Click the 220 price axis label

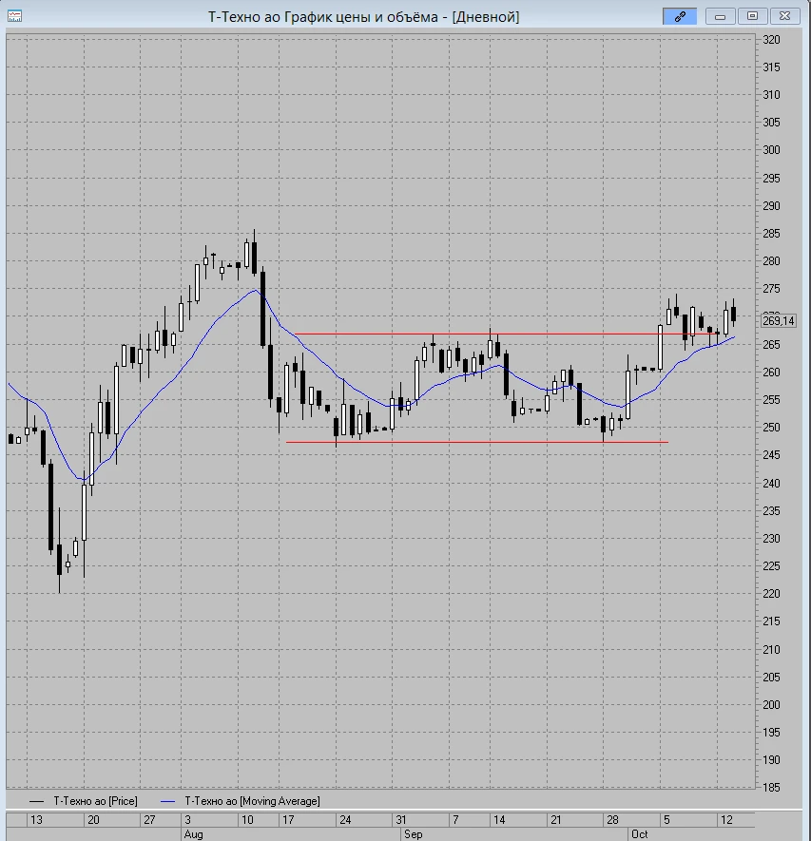pos(772,594)
